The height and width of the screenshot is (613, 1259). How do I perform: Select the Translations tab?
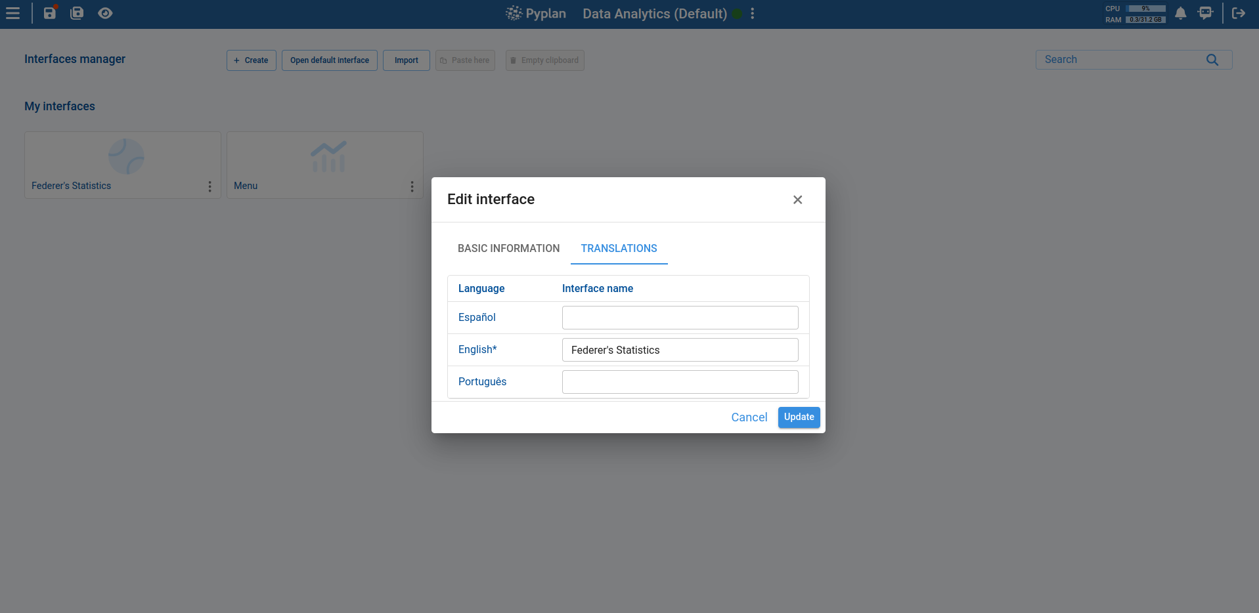619,249
